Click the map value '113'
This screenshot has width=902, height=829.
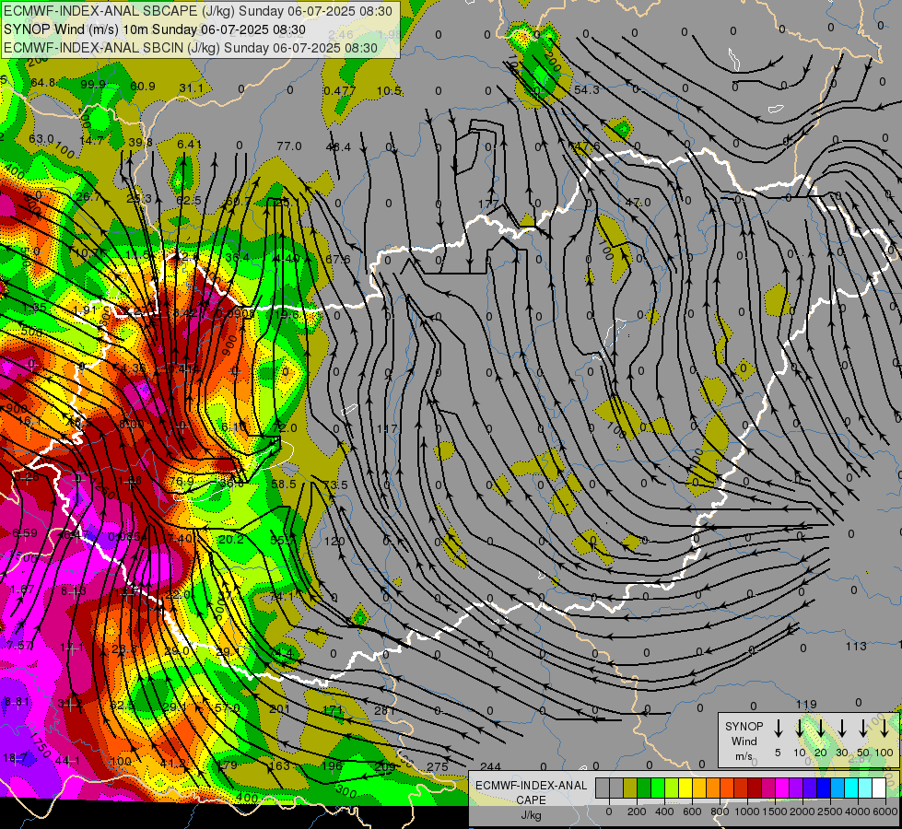(x=856, y=646)
